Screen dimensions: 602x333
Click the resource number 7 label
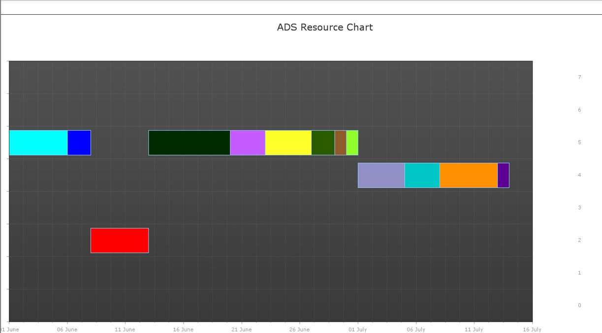pyautogui.click(x=579, y=77)
